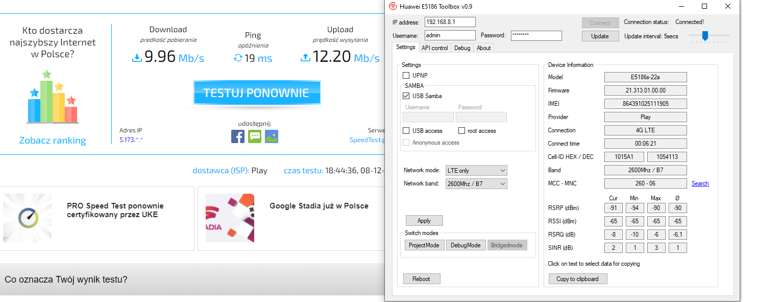782x302 pixels.
Task: Click the Facebook share icon
Action: (x=238, y=136)
